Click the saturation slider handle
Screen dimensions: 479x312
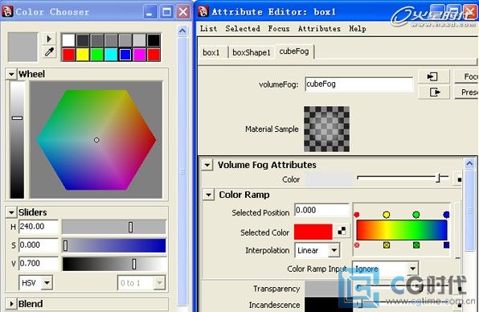65,245
